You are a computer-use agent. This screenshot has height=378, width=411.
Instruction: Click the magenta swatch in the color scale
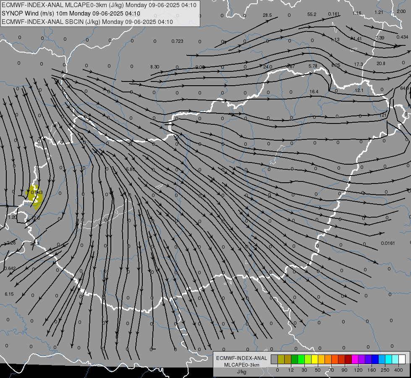(x=355, y=359)
